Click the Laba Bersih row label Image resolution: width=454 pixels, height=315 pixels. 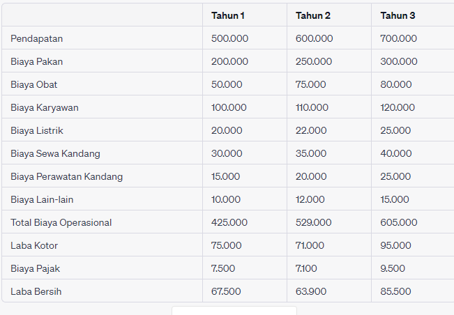[x=36, y=291]
